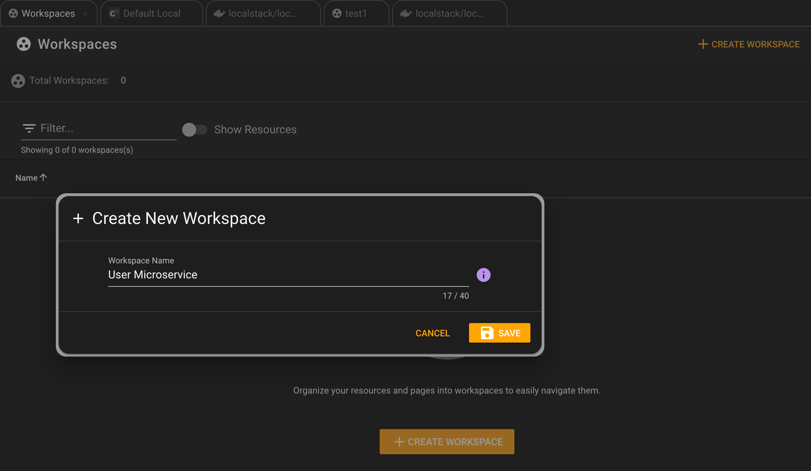Click Create Workspace in the top right
This screenshot has height=471, width=811.
[749, 44]
